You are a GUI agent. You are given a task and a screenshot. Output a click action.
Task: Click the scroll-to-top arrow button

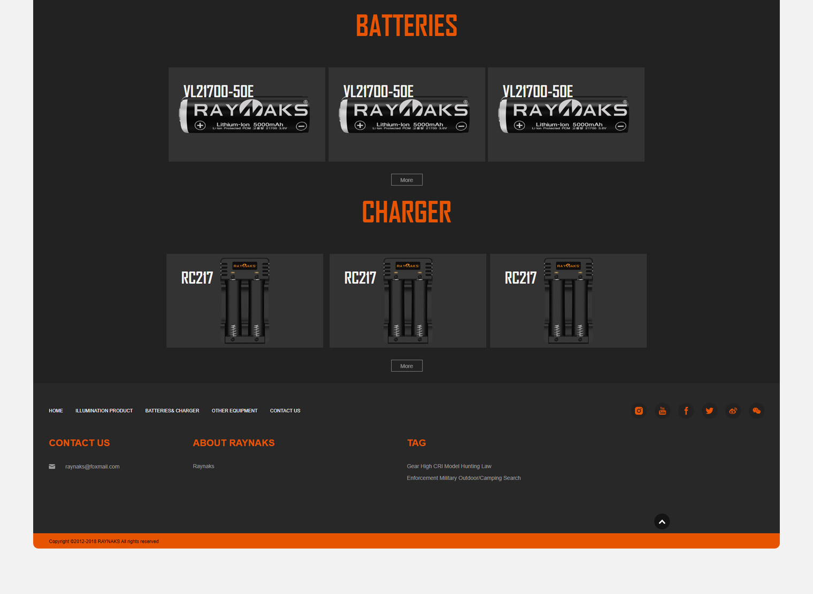point(662,521)
